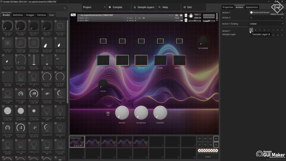Pick the large gray circle knob asset

click(x=8, y=111)
